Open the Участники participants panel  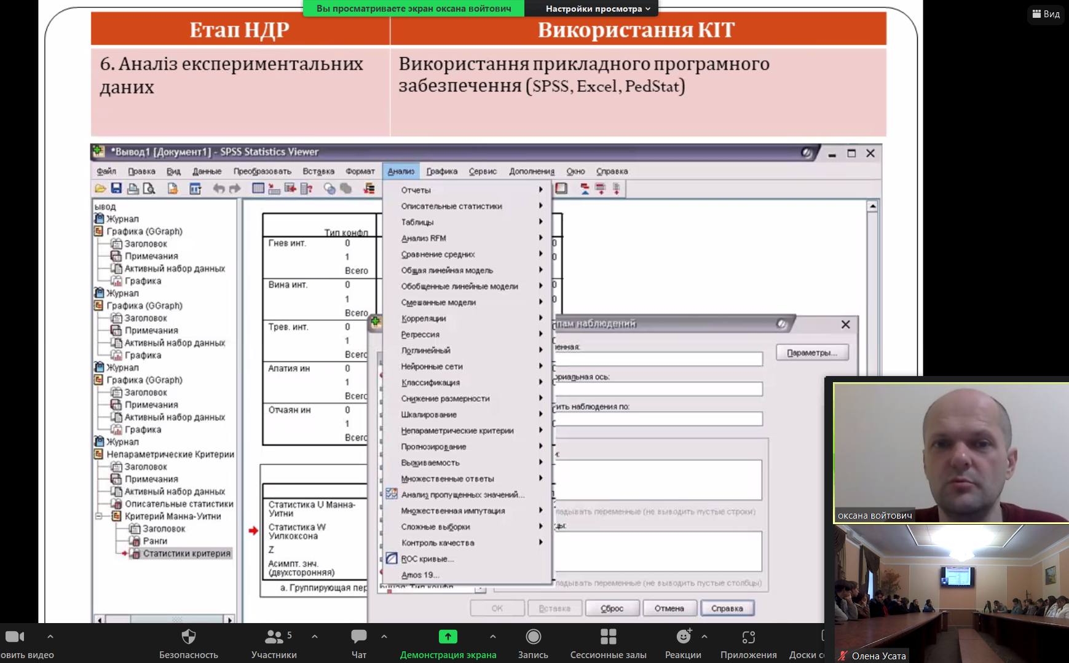274,643
